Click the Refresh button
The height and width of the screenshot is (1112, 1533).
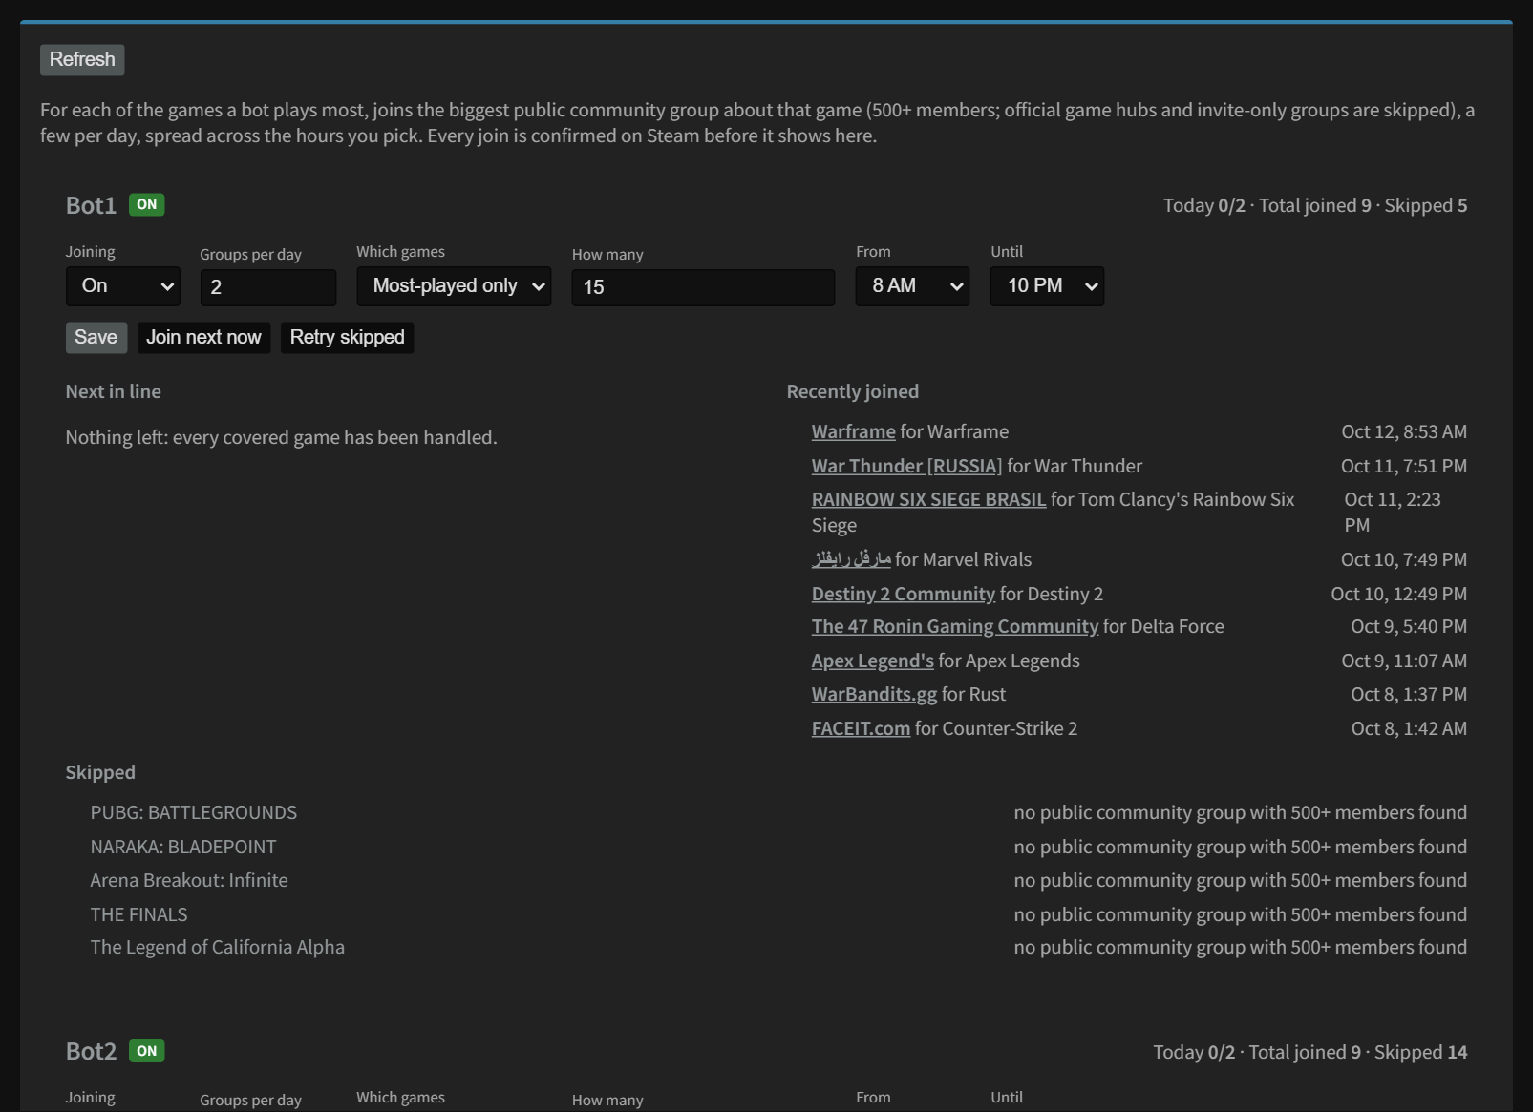pyautogui.click(x=82, y=59)
